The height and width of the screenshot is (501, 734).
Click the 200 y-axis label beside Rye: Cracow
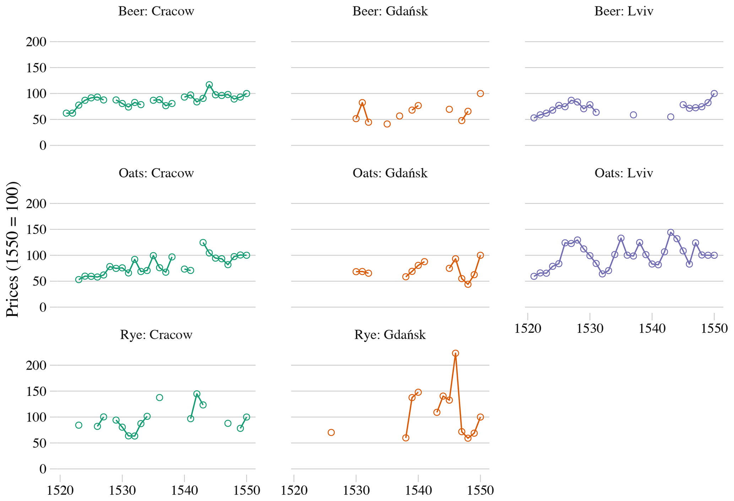click(36, 365)
